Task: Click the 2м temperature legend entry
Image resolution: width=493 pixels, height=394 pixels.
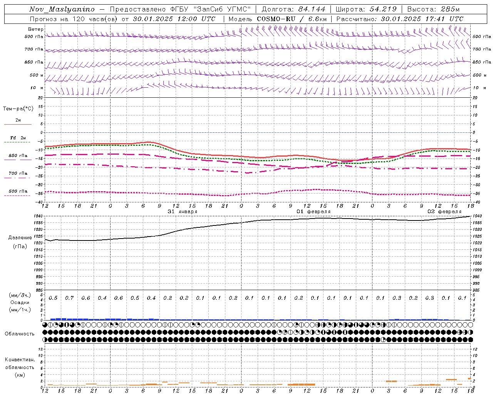Action: (18, 120)
